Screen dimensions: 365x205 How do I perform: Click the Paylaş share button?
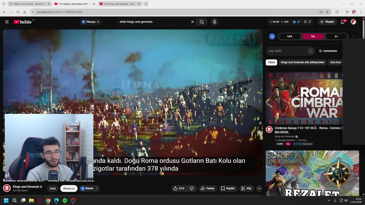pyautogui.click(x=207, y=188)
